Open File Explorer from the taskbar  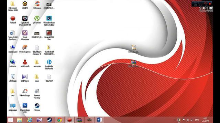click(x=20, y=120)
